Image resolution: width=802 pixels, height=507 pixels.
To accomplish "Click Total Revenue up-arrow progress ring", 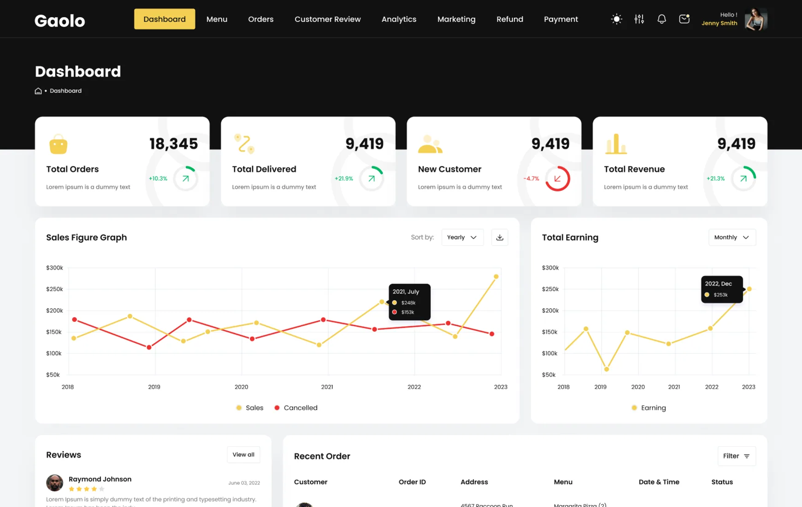I will point(743,178).
